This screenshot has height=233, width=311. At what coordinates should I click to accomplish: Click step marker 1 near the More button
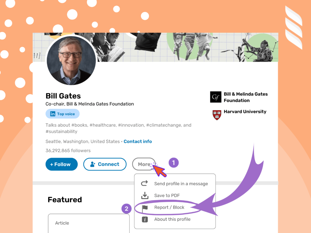[173, 163]
